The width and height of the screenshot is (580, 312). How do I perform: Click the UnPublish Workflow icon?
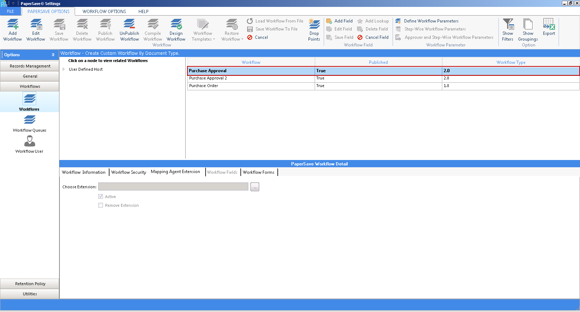(x=129, y=30)
